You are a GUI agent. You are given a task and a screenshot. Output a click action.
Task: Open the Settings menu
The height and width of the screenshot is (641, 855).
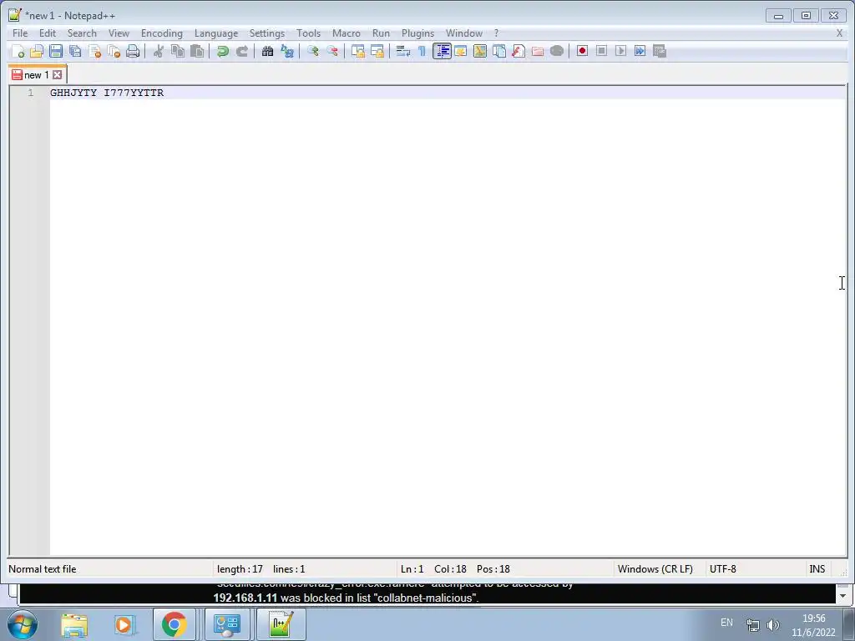(x=267, y=33)
